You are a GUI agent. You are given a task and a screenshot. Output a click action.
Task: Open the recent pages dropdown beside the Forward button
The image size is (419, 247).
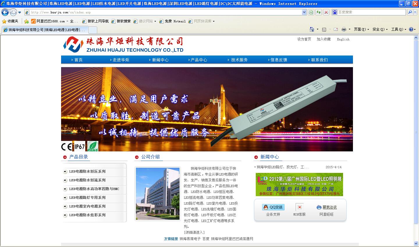pyautogui.click(x=20, y=12)
